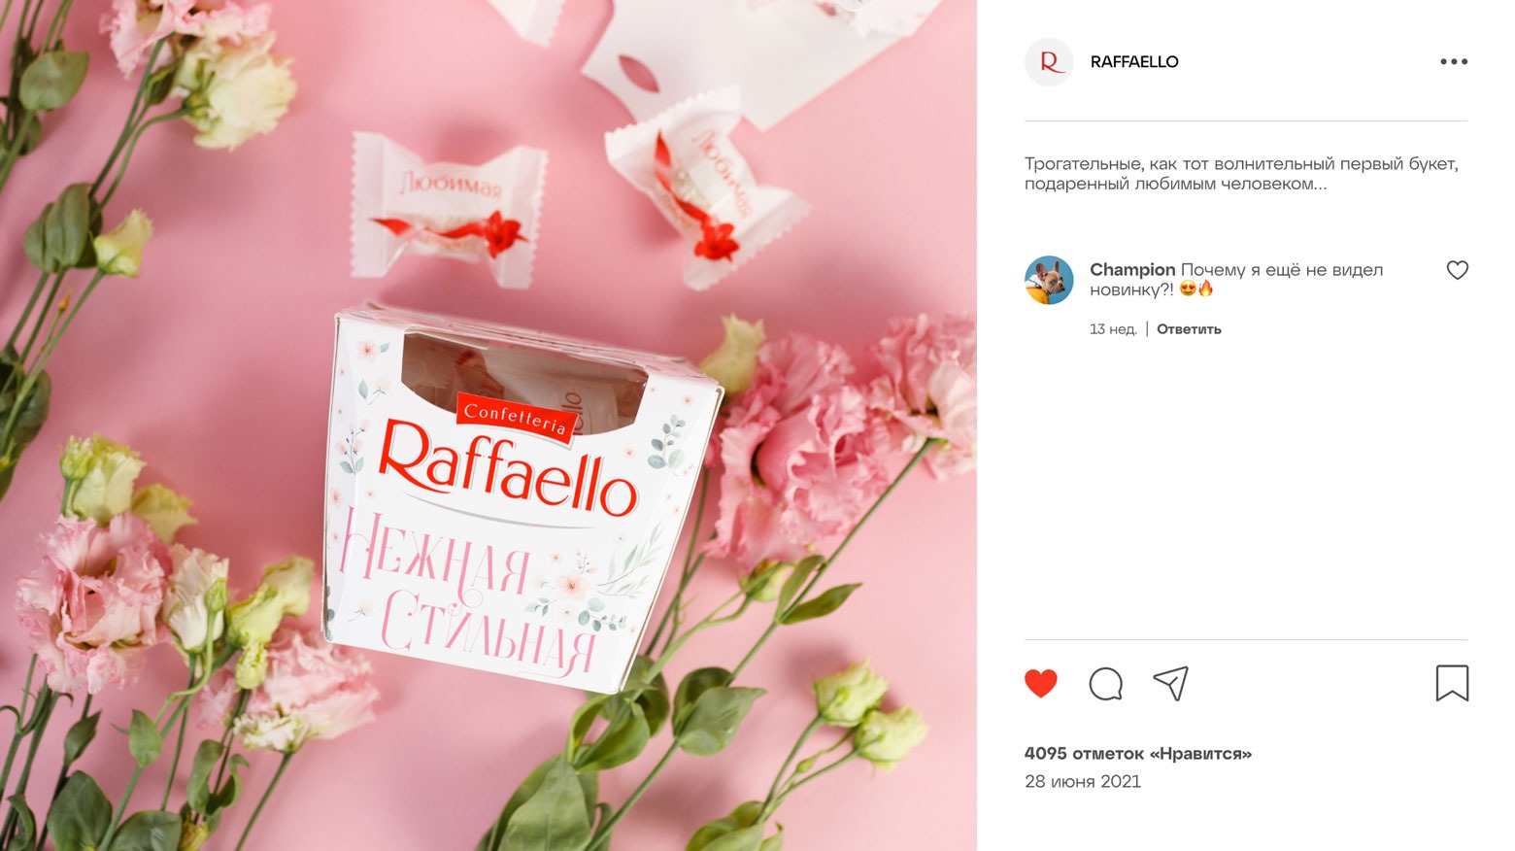Screen dimensions: 1515x851
Task: Click the post caption text starting with Трогательные
Action: coord(1241,174)
